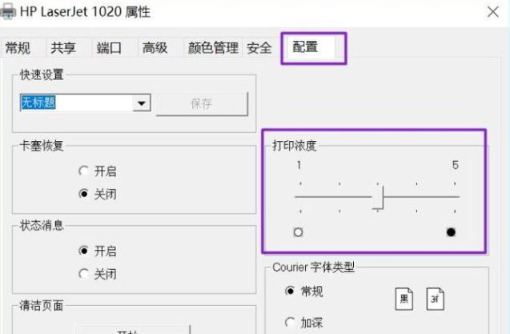The image size is (510, 334).
Task: Go to the 颜色管理 tab
Action: coord(213,48)
